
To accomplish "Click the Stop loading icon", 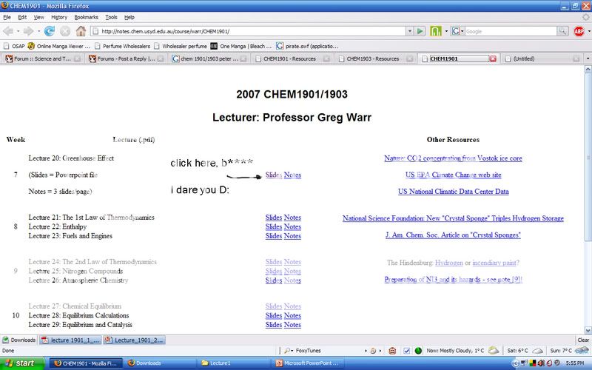I will (65, 31).
